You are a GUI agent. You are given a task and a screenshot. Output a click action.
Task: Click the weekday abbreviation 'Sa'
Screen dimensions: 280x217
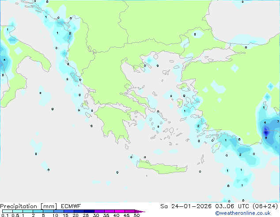[164, 206]
